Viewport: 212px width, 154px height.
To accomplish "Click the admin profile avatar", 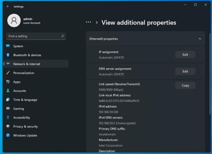I will coord(14,21).
